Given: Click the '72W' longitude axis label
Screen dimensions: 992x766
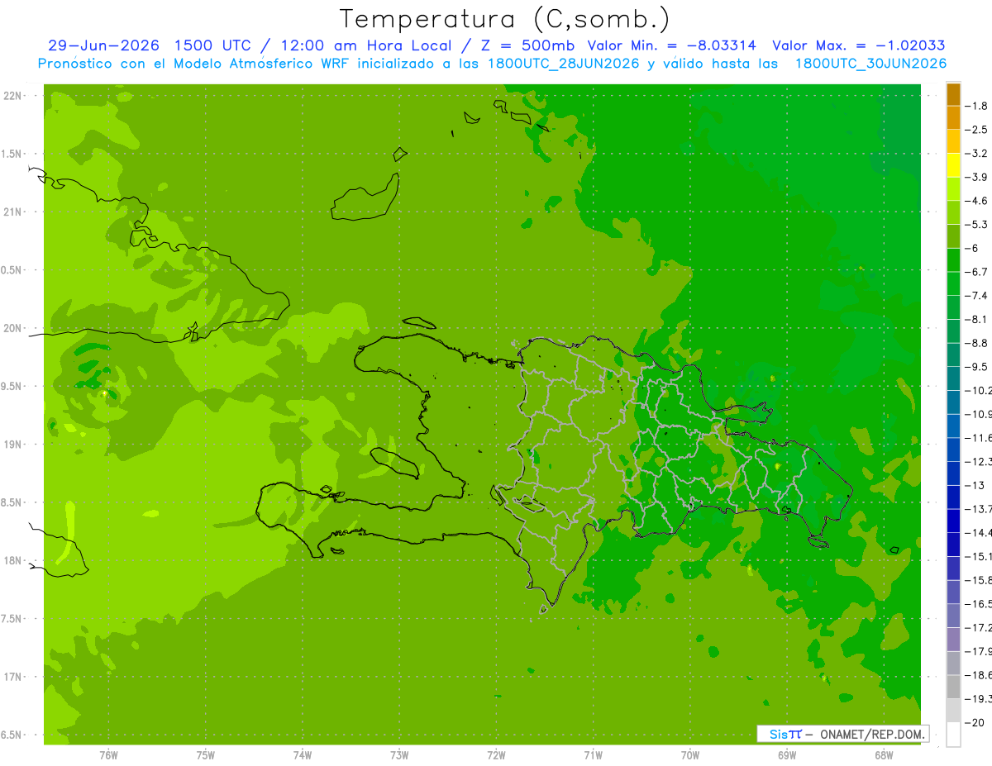Looking at the screenshot, I should click(x=496, y=754).
